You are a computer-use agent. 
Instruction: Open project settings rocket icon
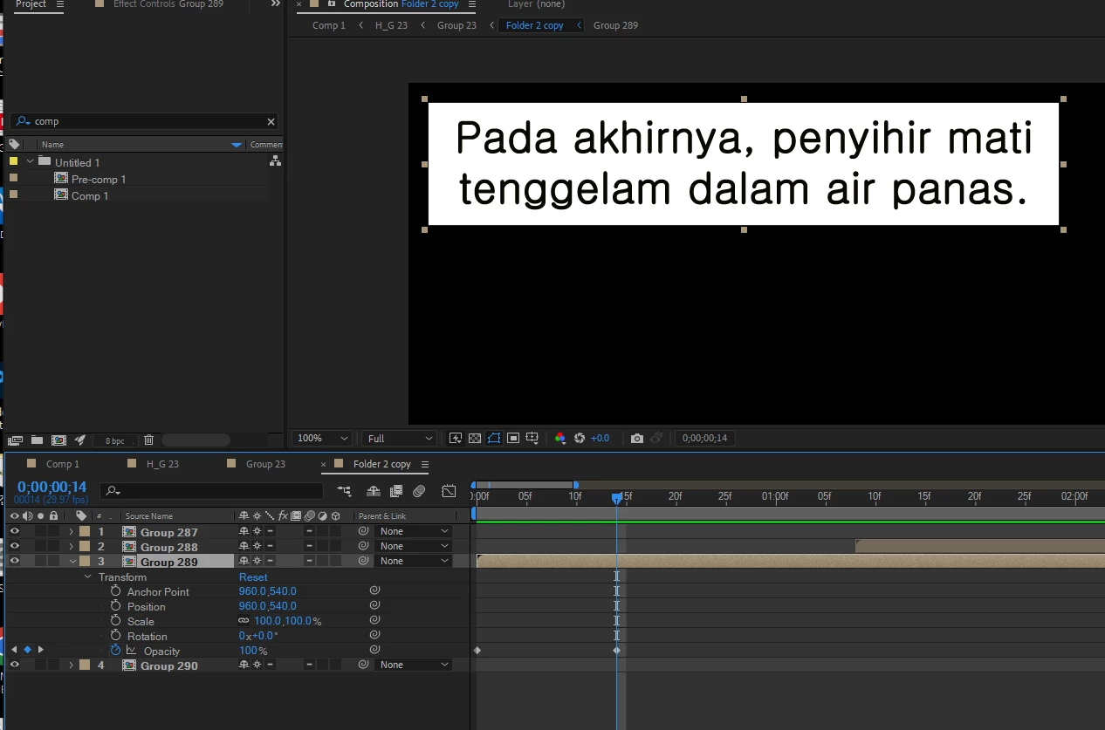80,440
